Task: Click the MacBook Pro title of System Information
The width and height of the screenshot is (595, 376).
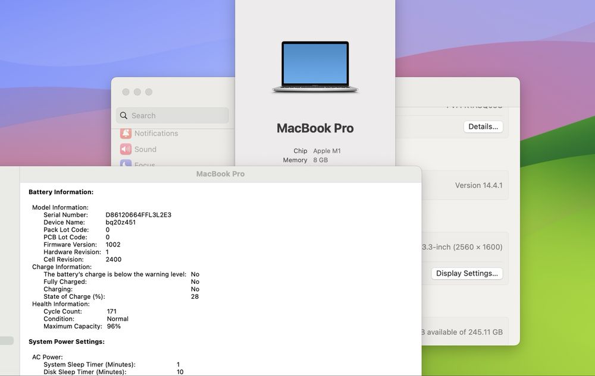Action: pyautogui.click(x=221, y=174)
